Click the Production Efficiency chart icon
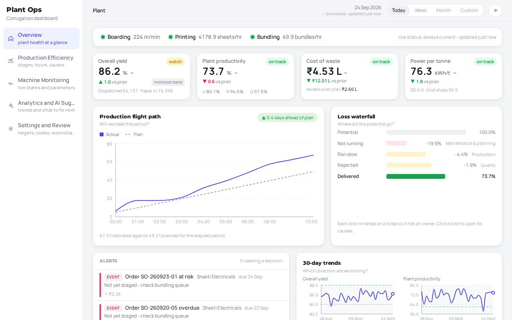Image resolution: width=512 pixels, height=320 pixels. coord(11,61)
